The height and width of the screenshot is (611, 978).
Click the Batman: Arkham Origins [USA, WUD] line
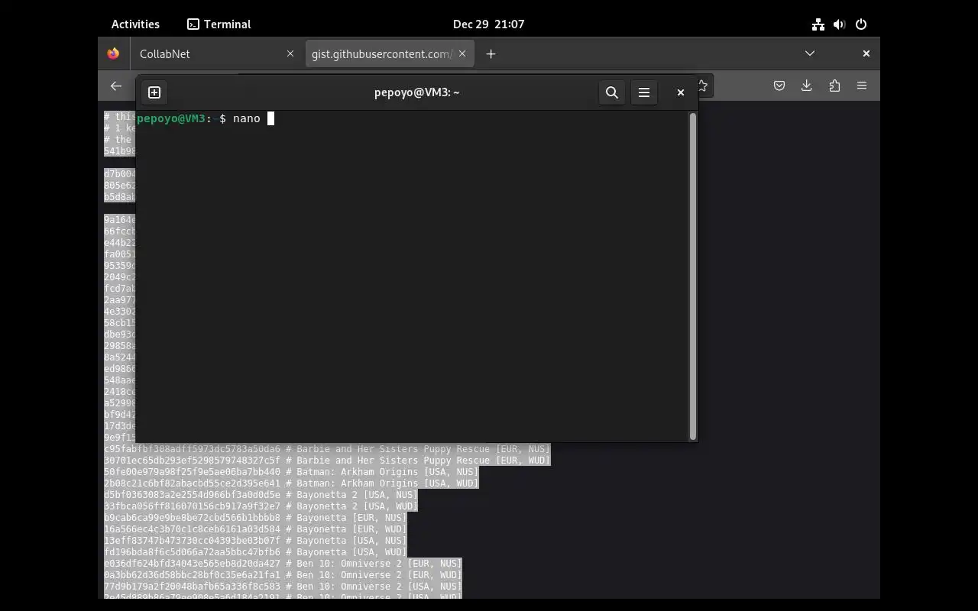coord(291,483)
